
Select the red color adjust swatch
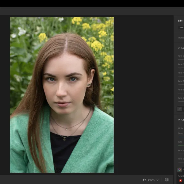(181, 181)
